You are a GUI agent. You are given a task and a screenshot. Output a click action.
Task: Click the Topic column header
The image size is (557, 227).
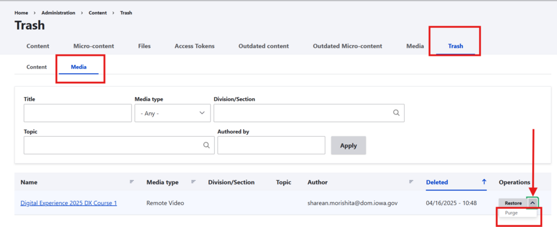[284, 182]
